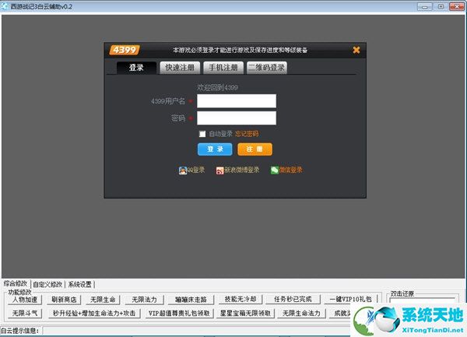Click the 任务秒已完成 button

click(293, 299)
